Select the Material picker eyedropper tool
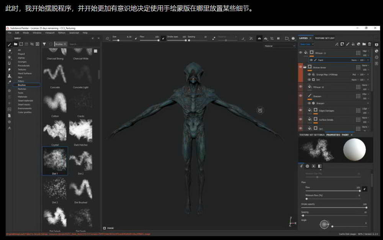Viewport: 383px width, 240px height. pos(9,82)
